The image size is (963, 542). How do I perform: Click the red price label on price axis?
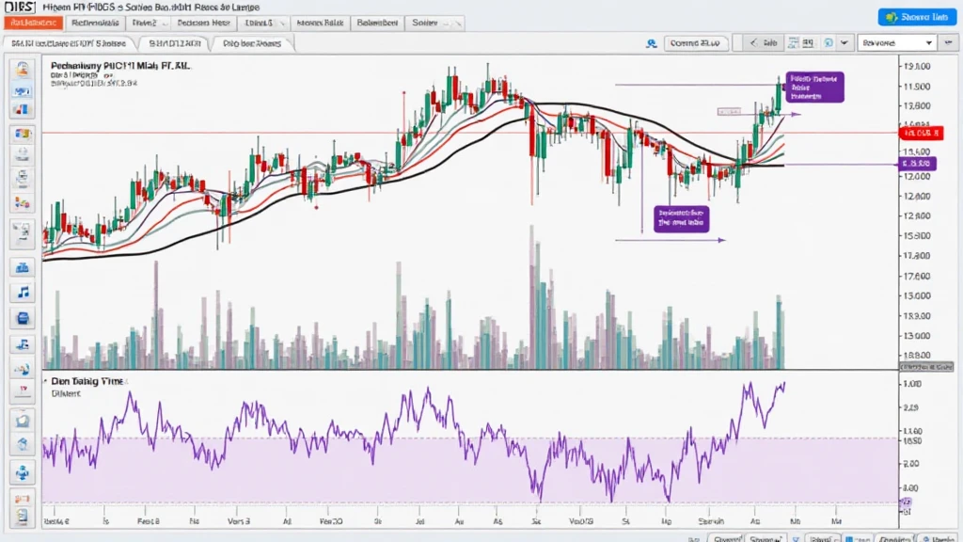(920, 134)
